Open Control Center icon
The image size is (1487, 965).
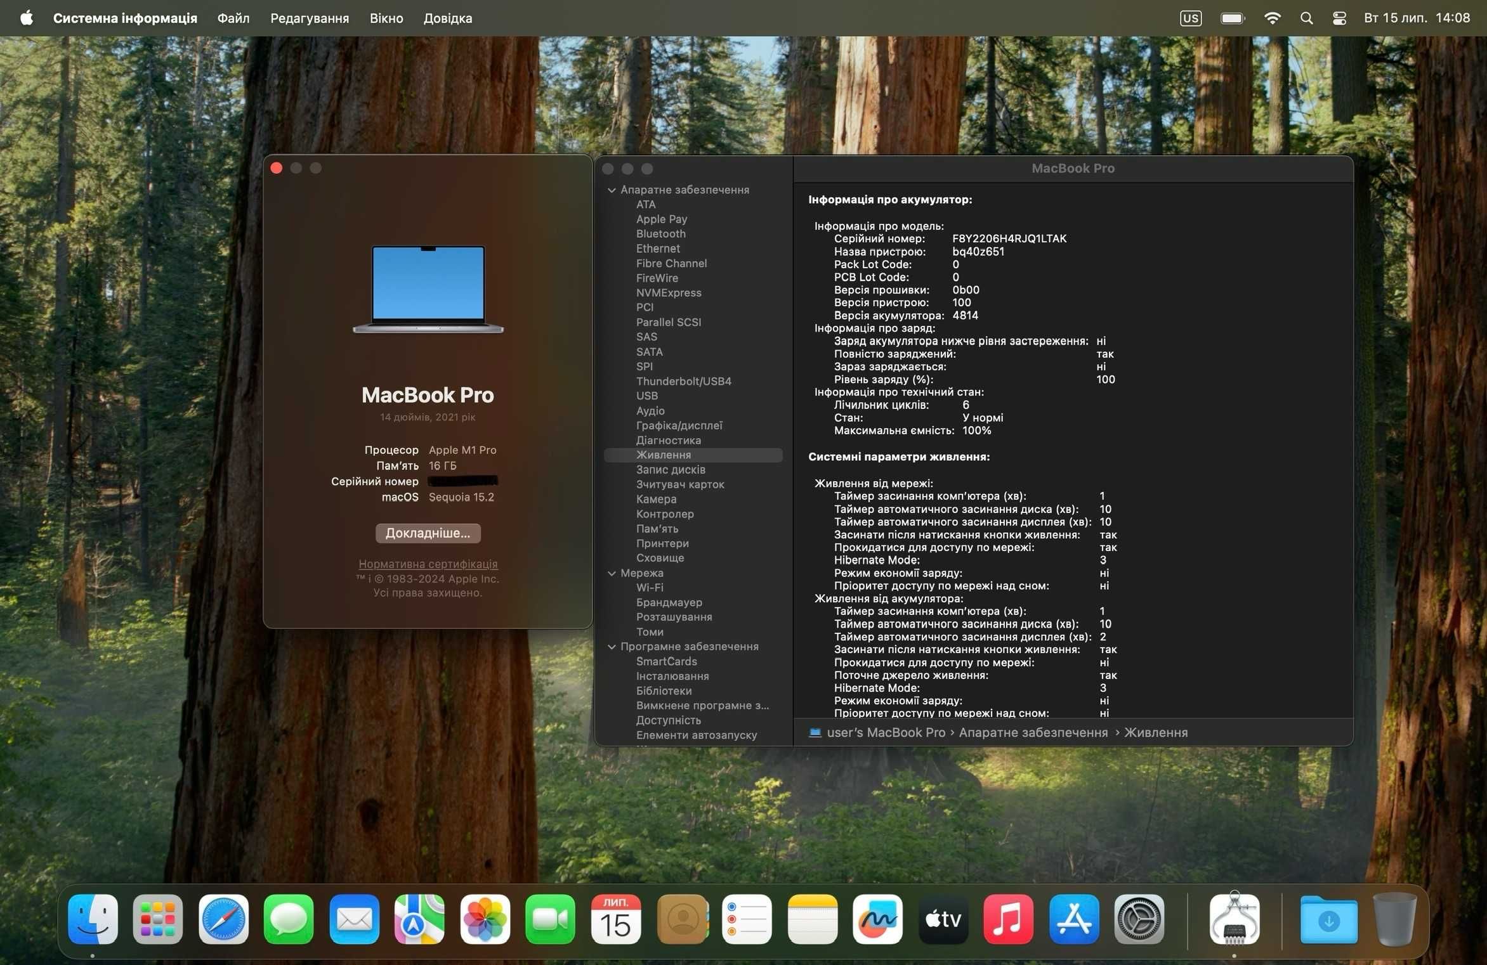[x=1339, y=18]
